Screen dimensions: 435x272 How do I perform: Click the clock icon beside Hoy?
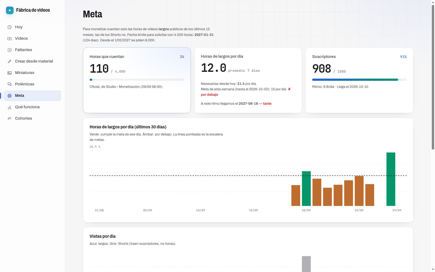click(10, 27)
